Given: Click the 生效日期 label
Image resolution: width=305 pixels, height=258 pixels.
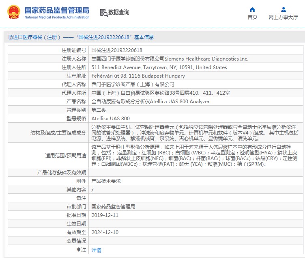Looking at the screenshot, I should [76, 224].
